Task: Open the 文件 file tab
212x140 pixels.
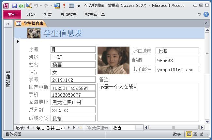Action: [x=12, y=14]
